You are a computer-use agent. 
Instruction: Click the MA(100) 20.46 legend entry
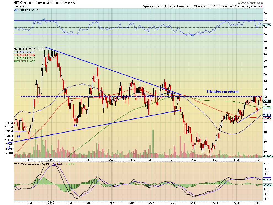tap(25, 55)
